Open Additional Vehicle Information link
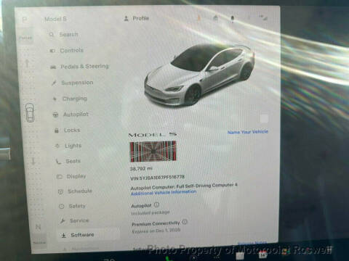The height and width of the screenshot is (261, 349). tap(164, 193)
